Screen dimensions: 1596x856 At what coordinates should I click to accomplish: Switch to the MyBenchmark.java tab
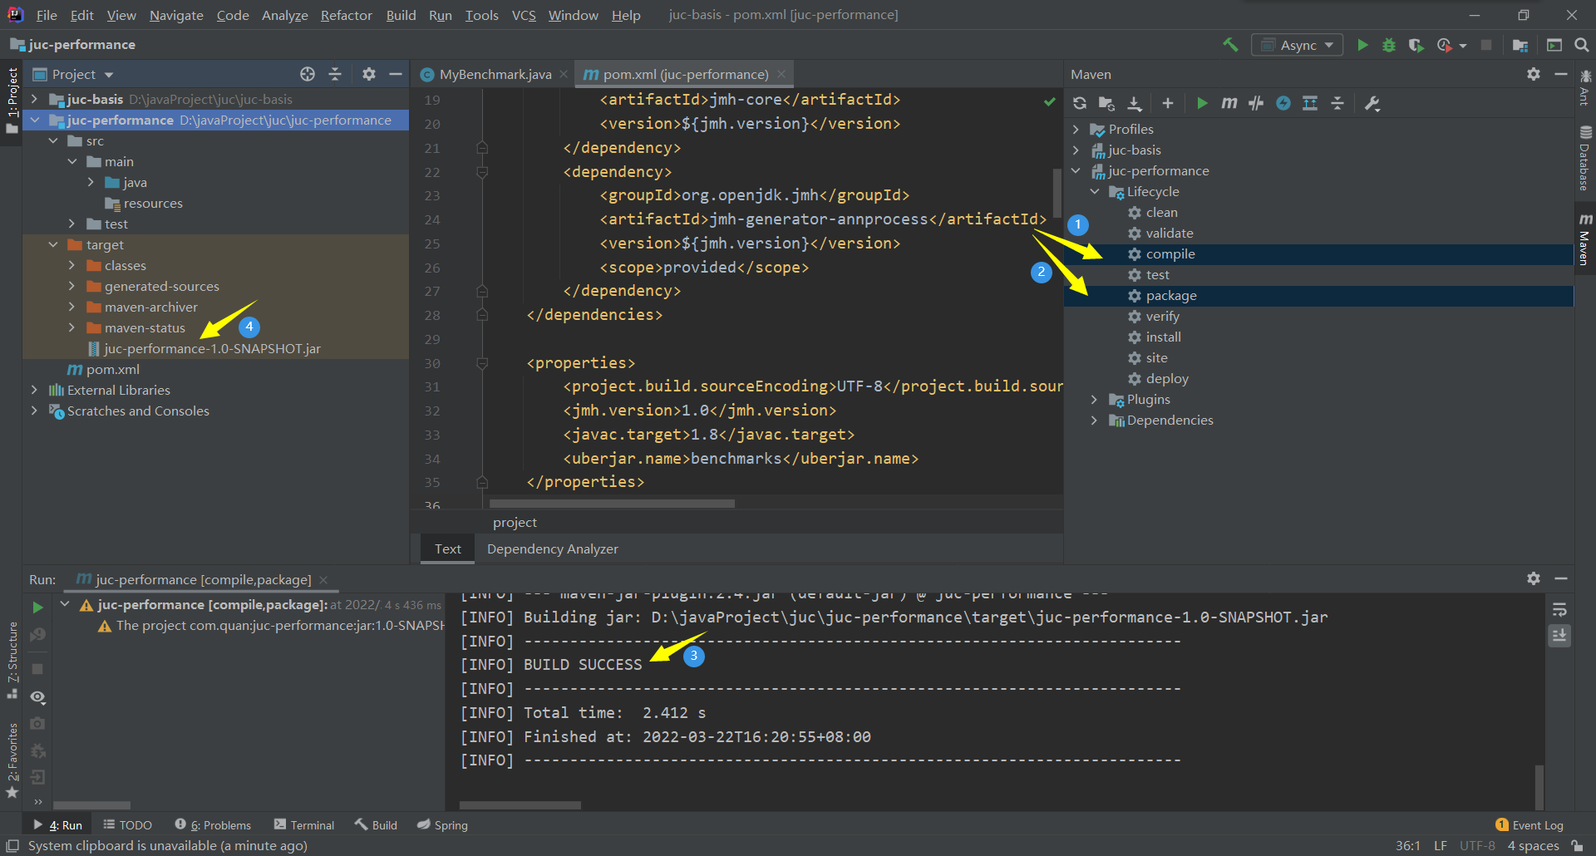(x=495, y=75)
